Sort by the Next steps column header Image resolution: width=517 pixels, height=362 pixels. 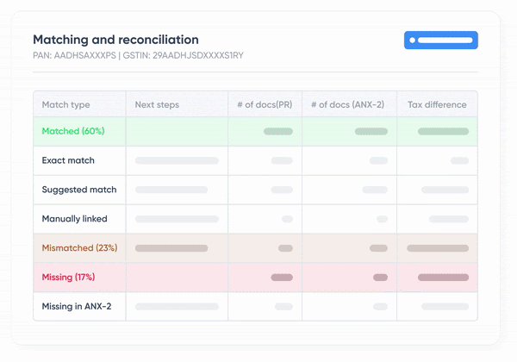pos(157,105)
